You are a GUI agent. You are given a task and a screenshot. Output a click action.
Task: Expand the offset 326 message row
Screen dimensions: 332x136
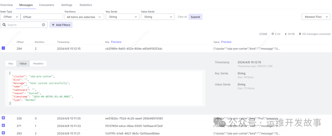click(3, 118)
